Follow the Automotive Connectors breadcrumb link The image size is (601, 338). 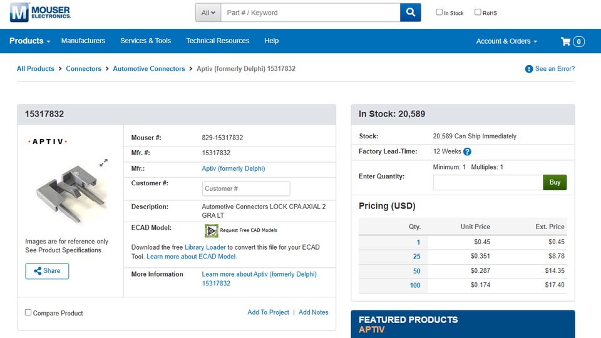coord(149,69)
